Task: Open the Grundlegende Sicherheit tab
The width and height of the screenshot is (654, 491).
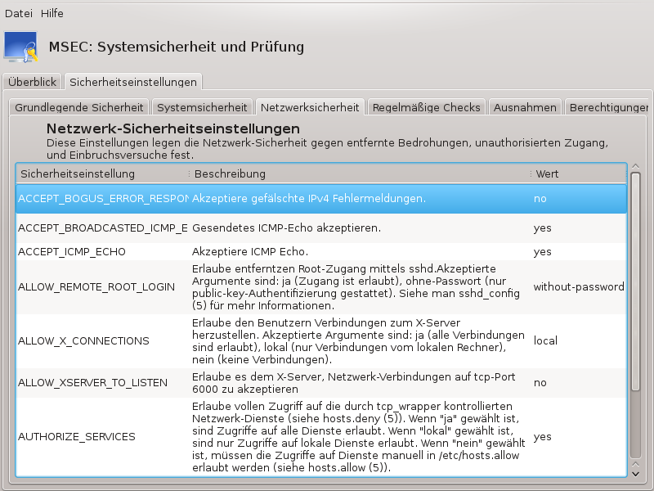Action: pyautogui.click(x=79, y=107)
